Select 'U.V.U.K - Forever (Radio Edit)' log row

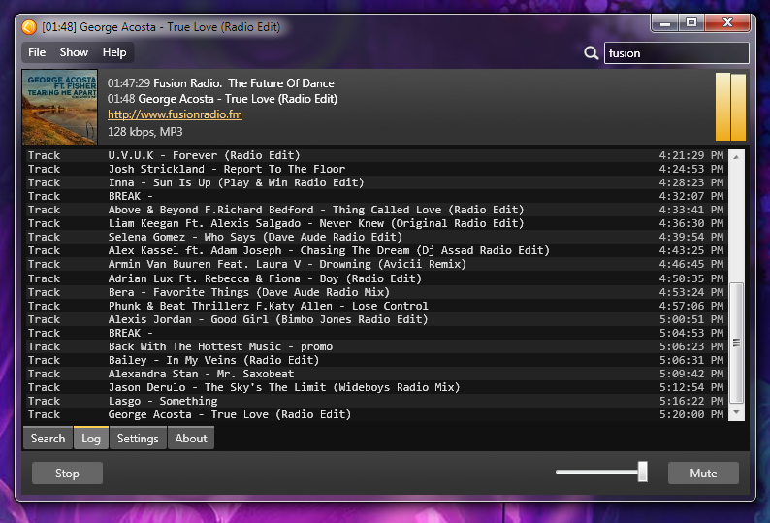[376, 155]
